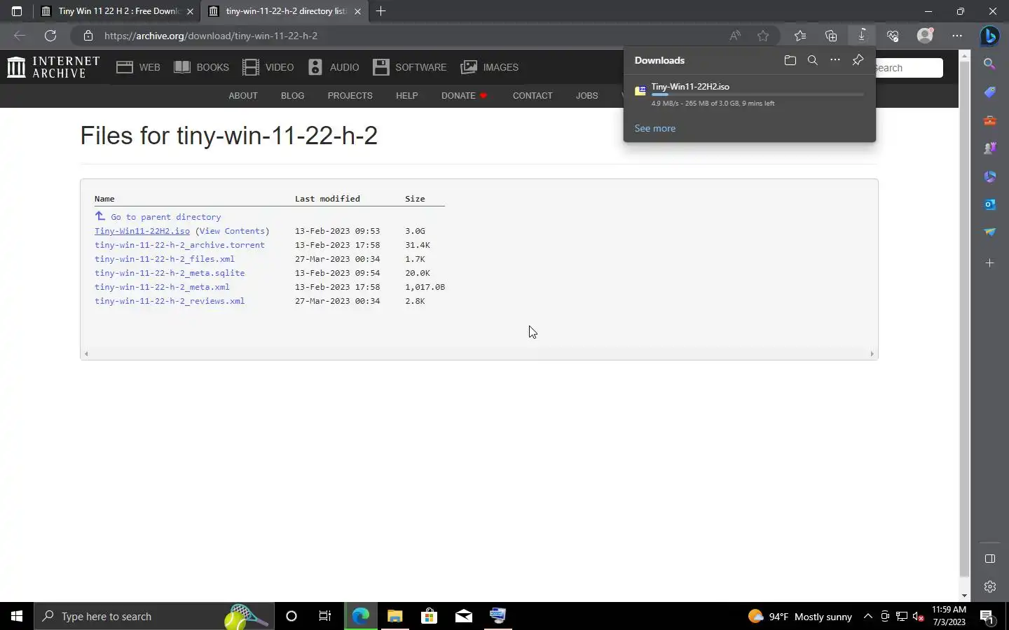Add this page to favorites star
Image resolution: width=1009 pixels, height=630 pixels.
763,36
